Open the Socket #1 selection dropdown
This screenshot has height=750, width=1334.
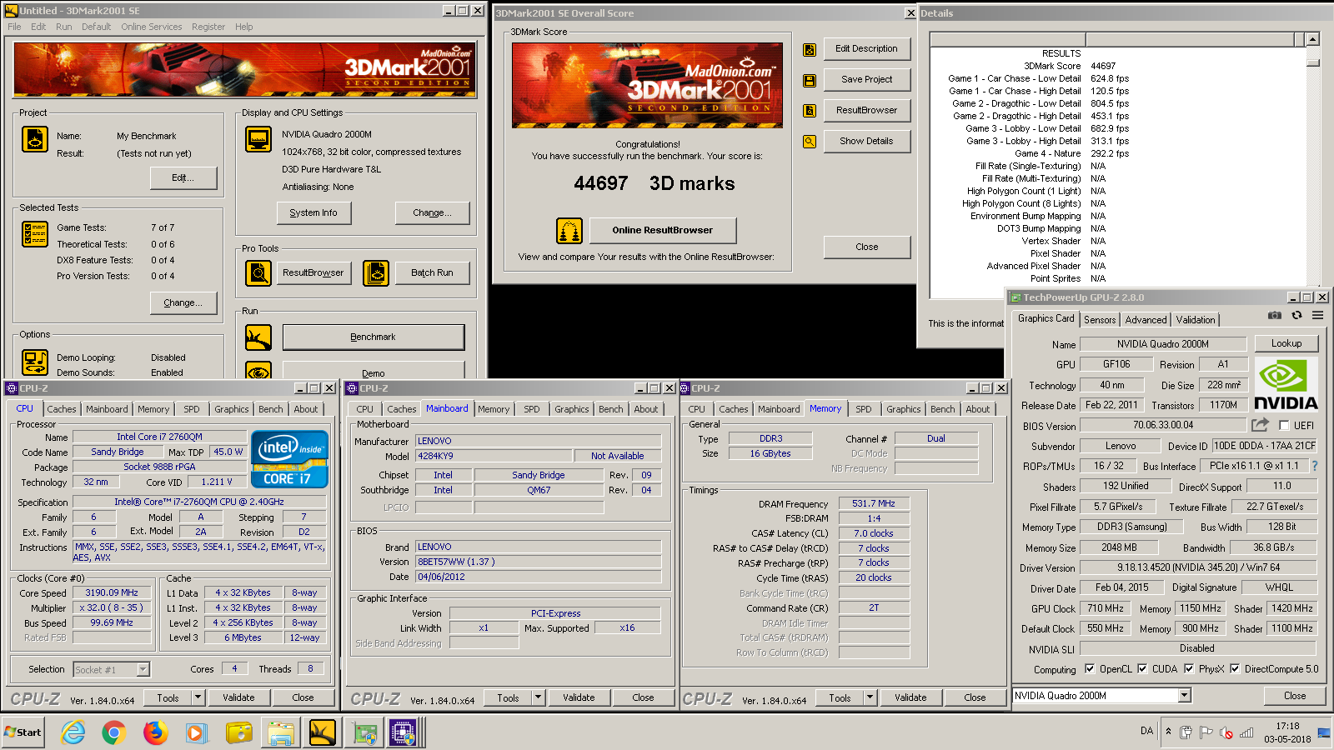tap(143, 669)
